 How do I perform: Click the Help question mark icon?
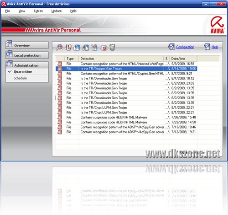[x=207, y=47]
